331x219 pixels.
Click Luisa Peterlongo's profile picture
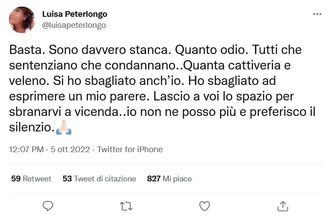(x=22, y=20)
